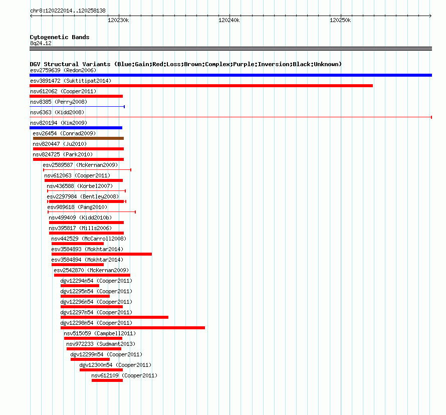Open dgv12296n54 (Cooper2011) variant
The height and width of the screenshot is (415, 446).
(x=96, y=302)
